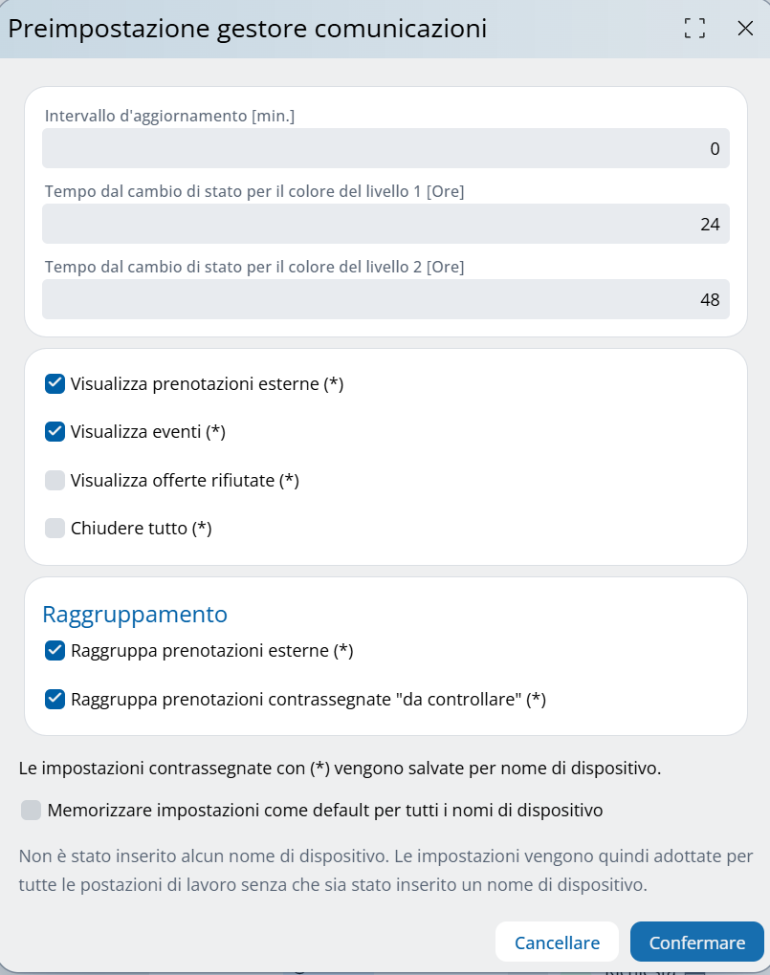Click the Raggruppamento section heading

[x=135, y=614]
